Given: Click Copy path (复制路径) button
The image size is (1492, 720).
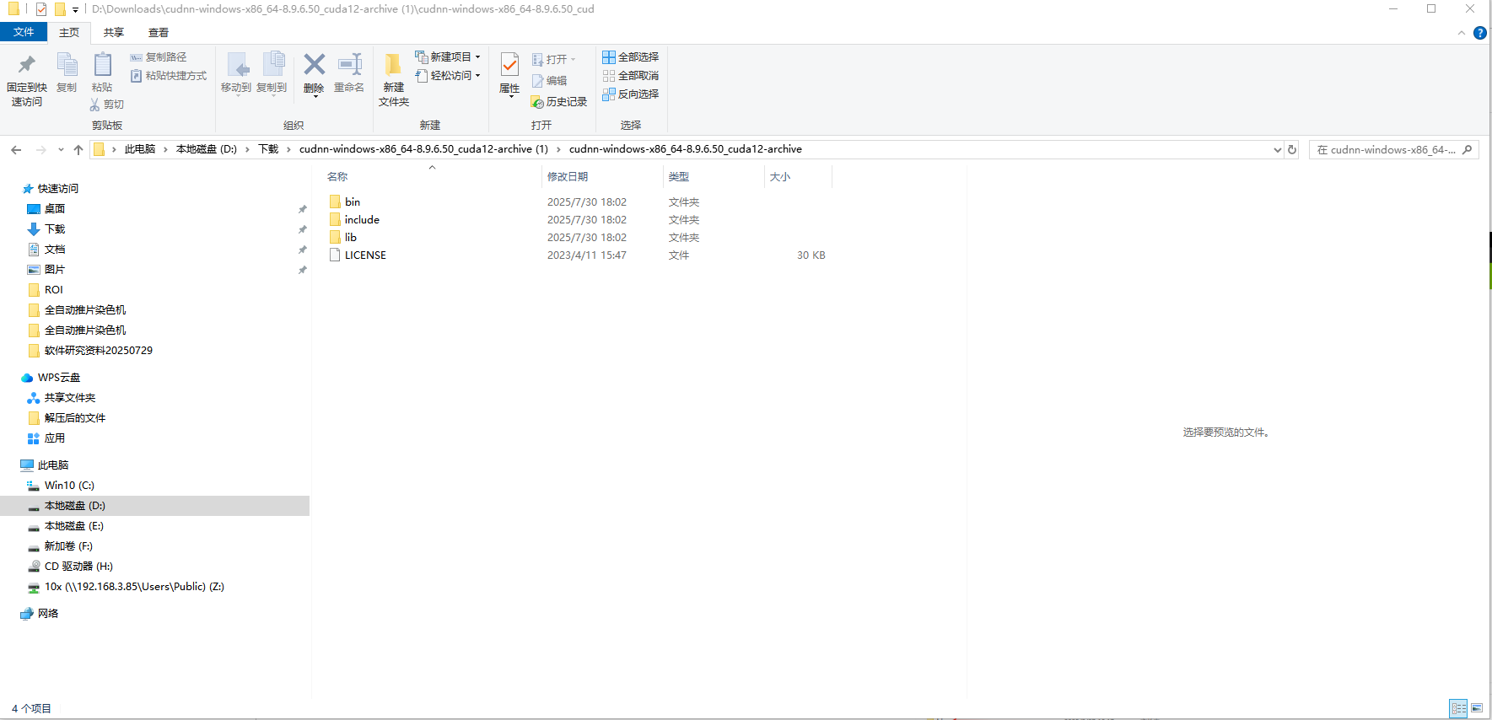Looking at the screenshot, I should point(159,56).
